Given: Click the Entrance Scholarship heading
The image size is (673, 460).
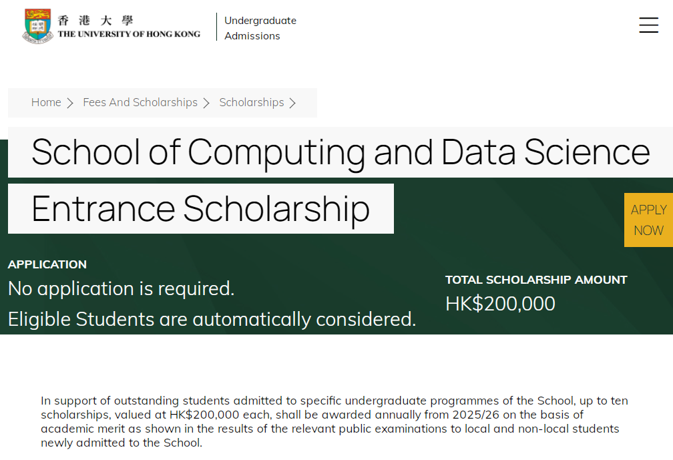Looking at the screenshot, I should [200, 209].
